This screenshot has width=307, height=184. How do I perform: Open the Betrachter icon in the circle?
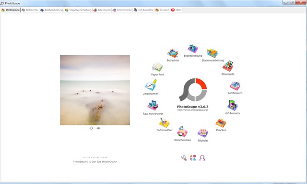pos(173,53)
